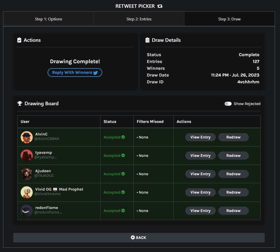The height and width of the screenshot is (252, 280).
Task: Click the Draw Details clipboard list icon
Action: tap(147, 40)
